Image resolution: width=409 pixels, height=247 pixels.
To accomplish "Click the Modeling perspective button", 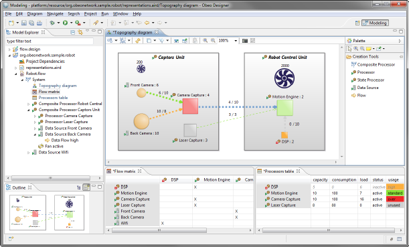I will (375, 23).
